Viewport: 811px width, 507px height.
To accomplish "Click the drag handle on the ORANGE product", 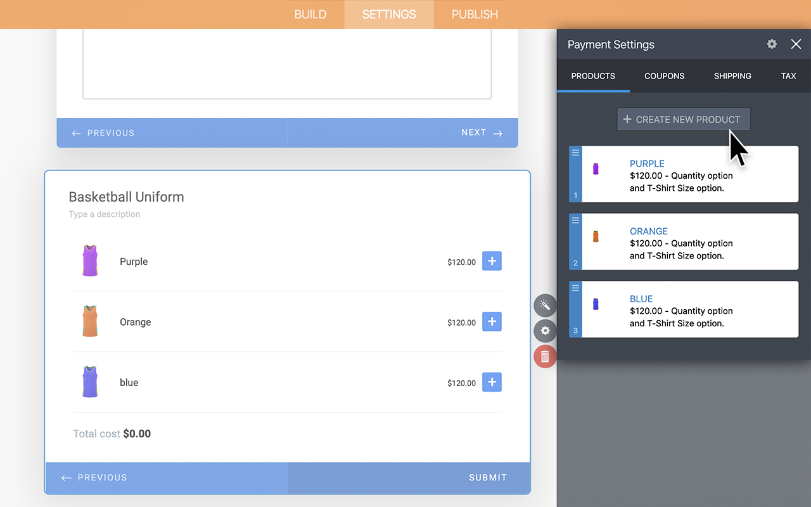I will pos(575,220).
